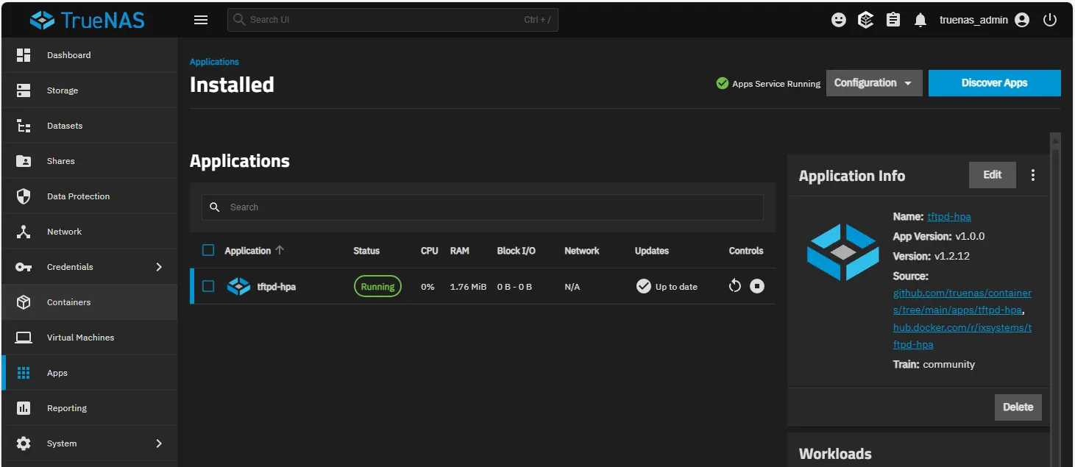Click the power icon in top bar
Screen dimensions: 1075x467
pyautogui.click(x=1050, y=20)
